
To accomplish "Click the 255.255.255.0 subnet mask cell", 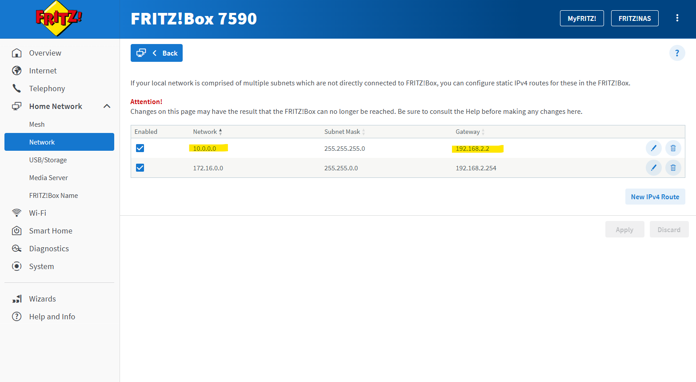I will coord(344,149).
